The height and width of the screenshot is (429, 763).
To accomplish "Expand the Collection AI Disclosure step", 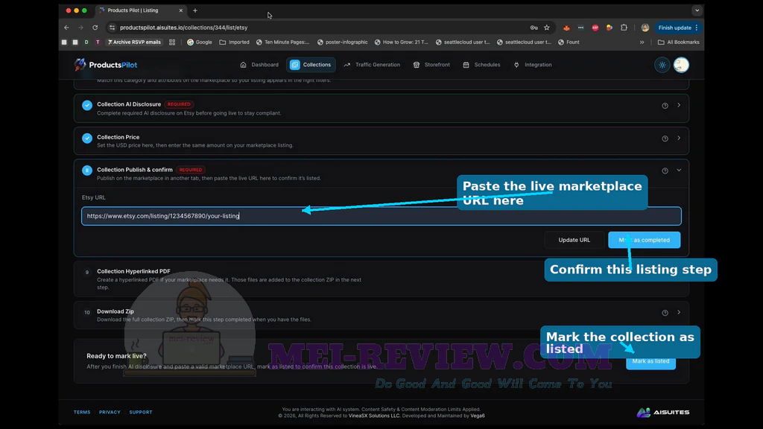I will pos(679,105).
